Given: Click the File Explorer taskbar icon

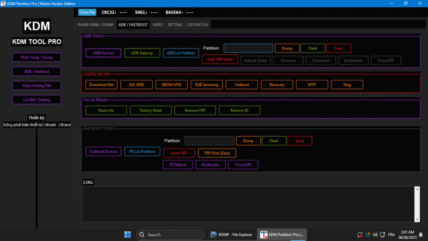Looking at the screenshot, I should 232,235.
